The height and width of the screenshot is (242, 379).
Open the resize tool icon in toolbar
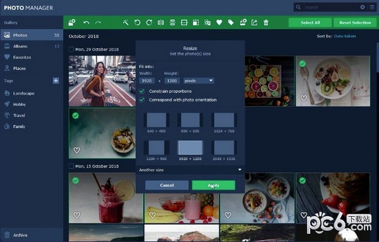pyautogui.click(x=196, y=23)
